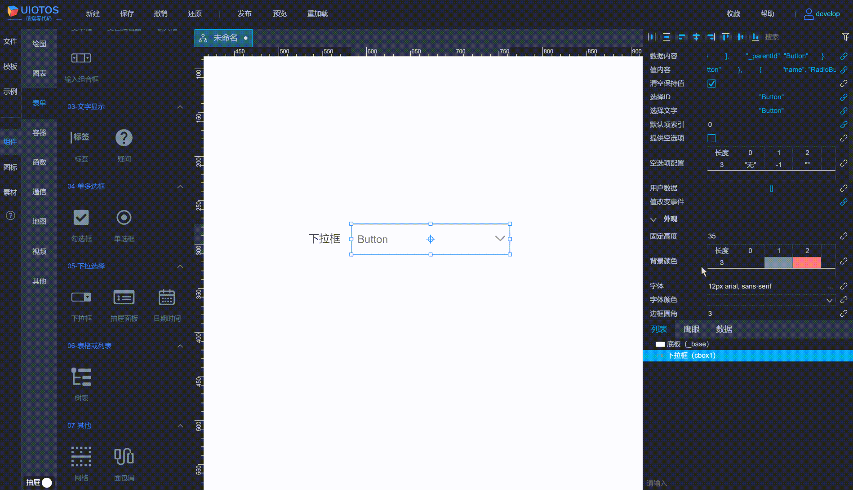Open the 字体颜色 dropdown
The image size is (853, 490).
(x=831, y=300)
